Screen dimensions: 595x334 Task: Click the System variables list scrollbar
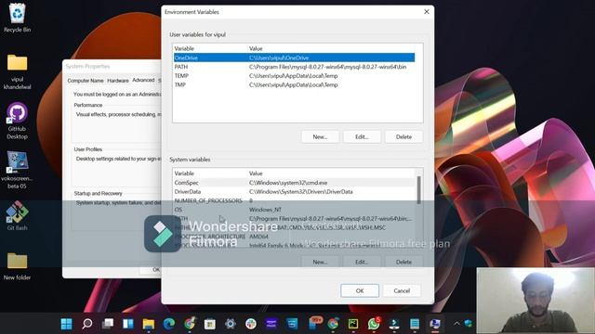point(419,189)
